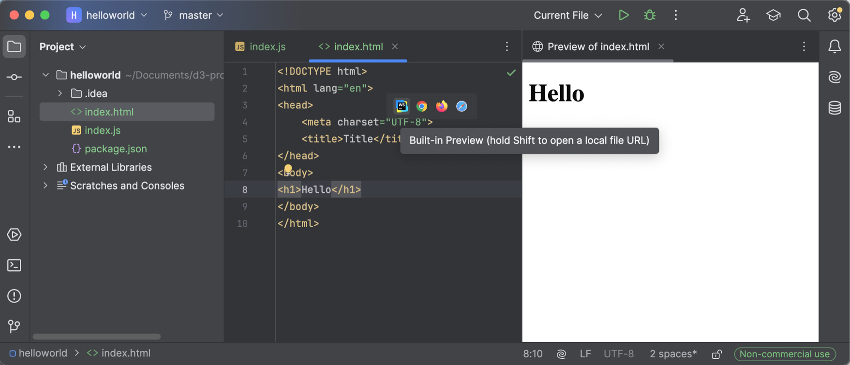850x365 pixels.
Task: Click line number 10 in gutter
Action: (x=242, y=224)
